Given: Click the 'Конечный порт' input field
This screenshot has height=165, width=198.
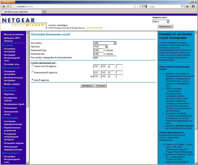Looking at the screenshot, I should pyautogui.click(x=98, y=54).
